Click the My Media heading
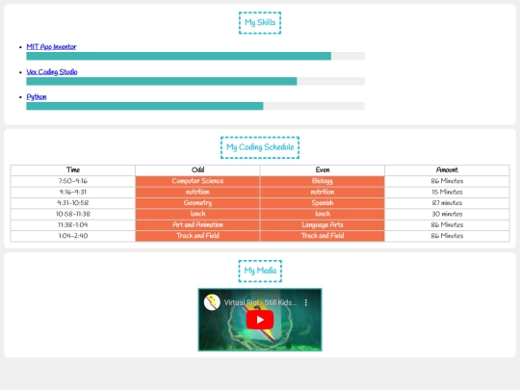The image size is (520, 390). (x=260, y=271)
